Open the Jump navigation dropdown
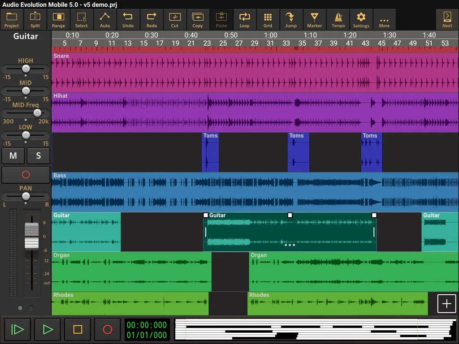This screenshot has height=344, width=459. [x=291, y=19]
